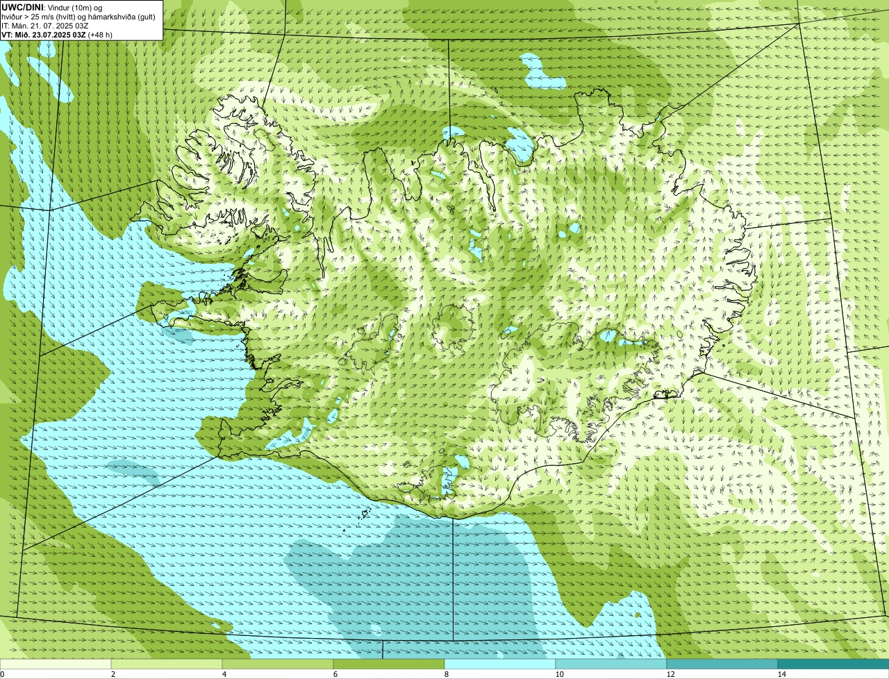This screenshot has width=889, height=679.
Task: Click the 0–2 m/s palest legend swatch
Action: 56,664
